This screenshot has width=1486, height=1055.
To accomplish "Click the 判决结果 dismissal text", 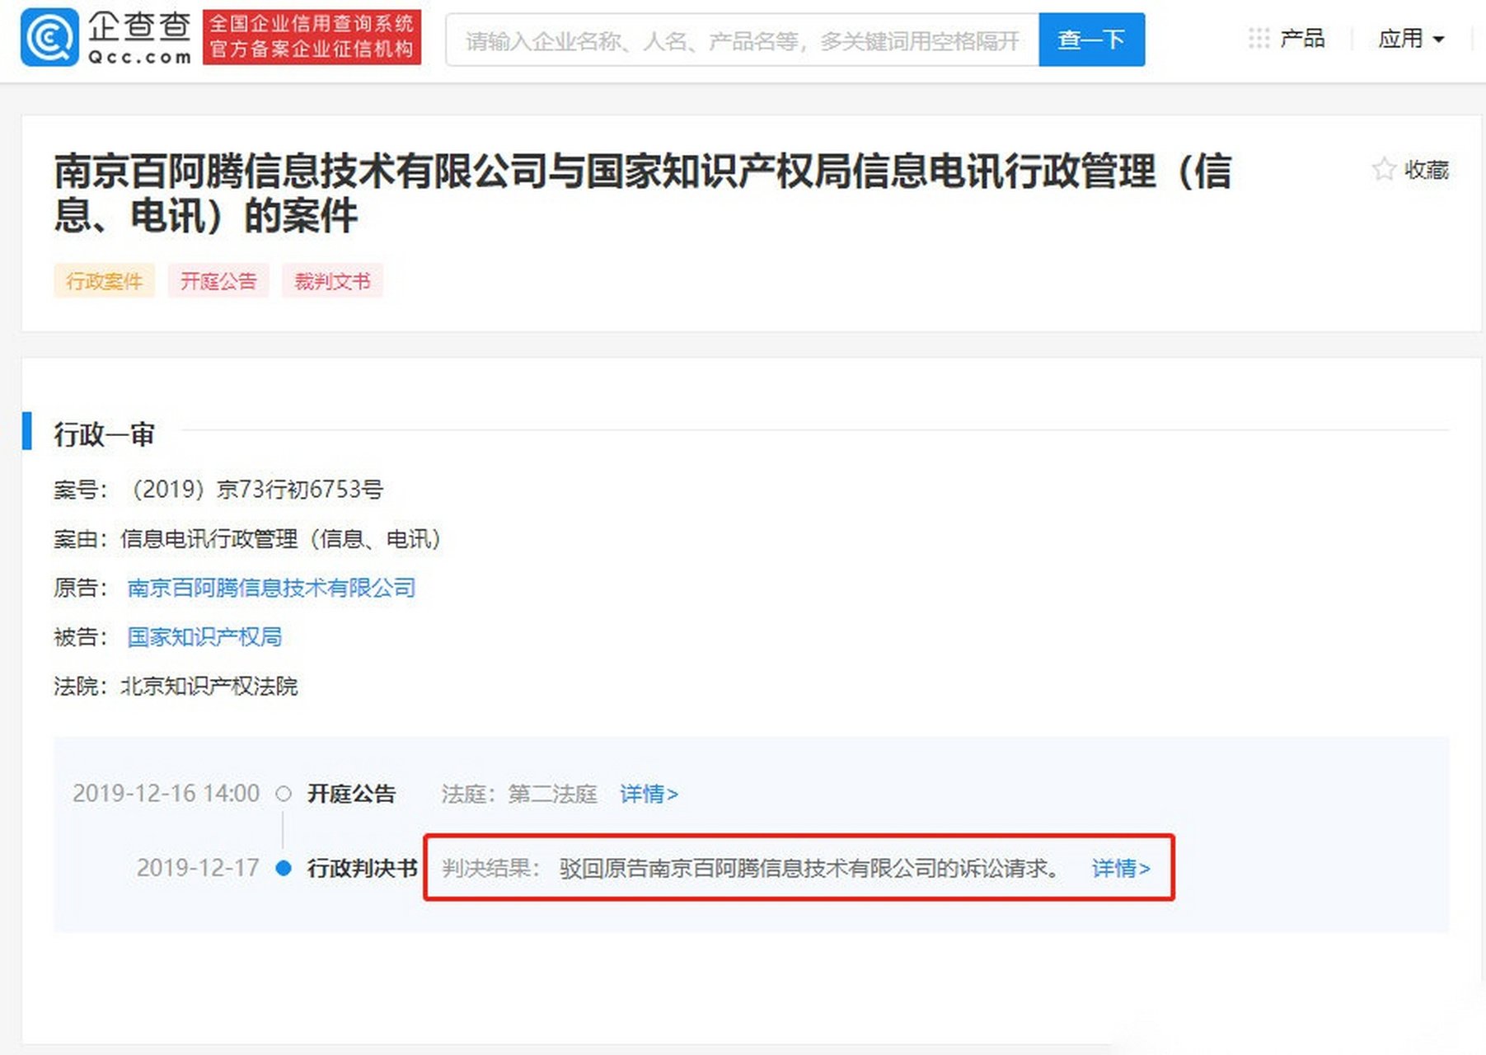I will 810,868.
